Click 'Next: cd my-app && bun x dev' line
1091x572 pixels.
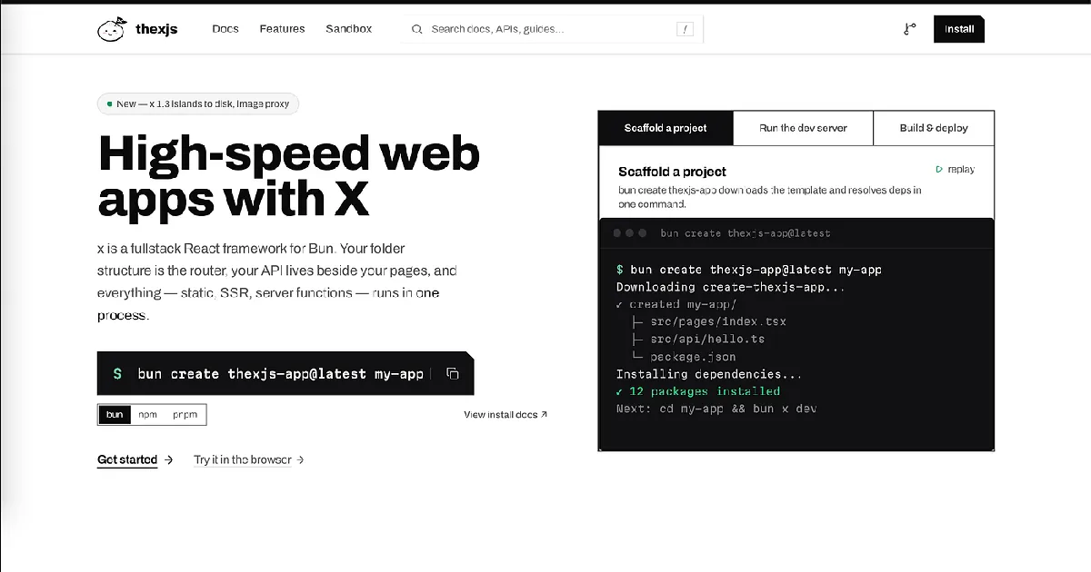click(x=716, y=409)
